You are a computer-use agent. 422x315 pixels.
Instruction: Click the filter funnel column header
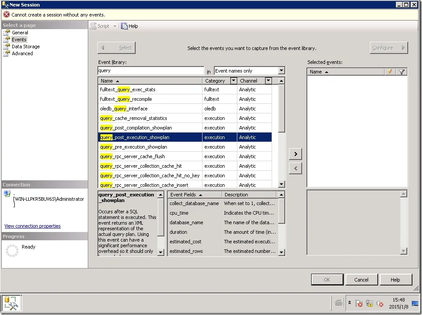(x=401, y=72)
